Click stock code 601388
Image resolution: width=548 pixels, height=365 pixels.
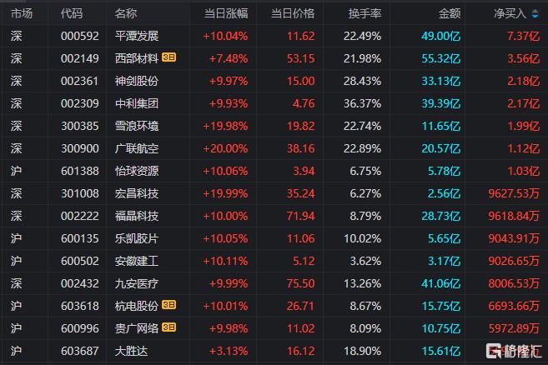pos(79,171)
